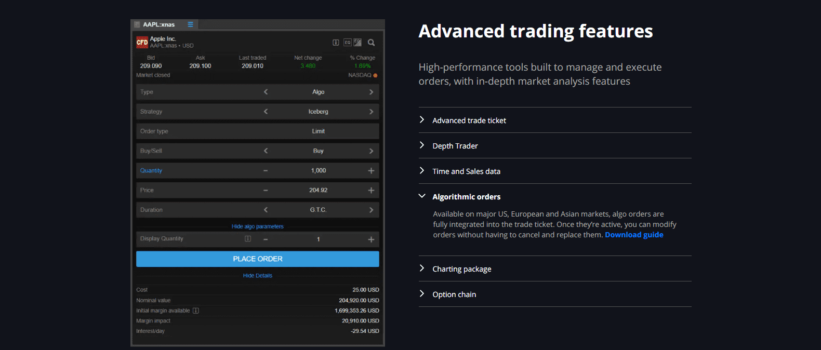
Task: Click the Nominal value 204,920.00 USD
Action: (359, 300)
